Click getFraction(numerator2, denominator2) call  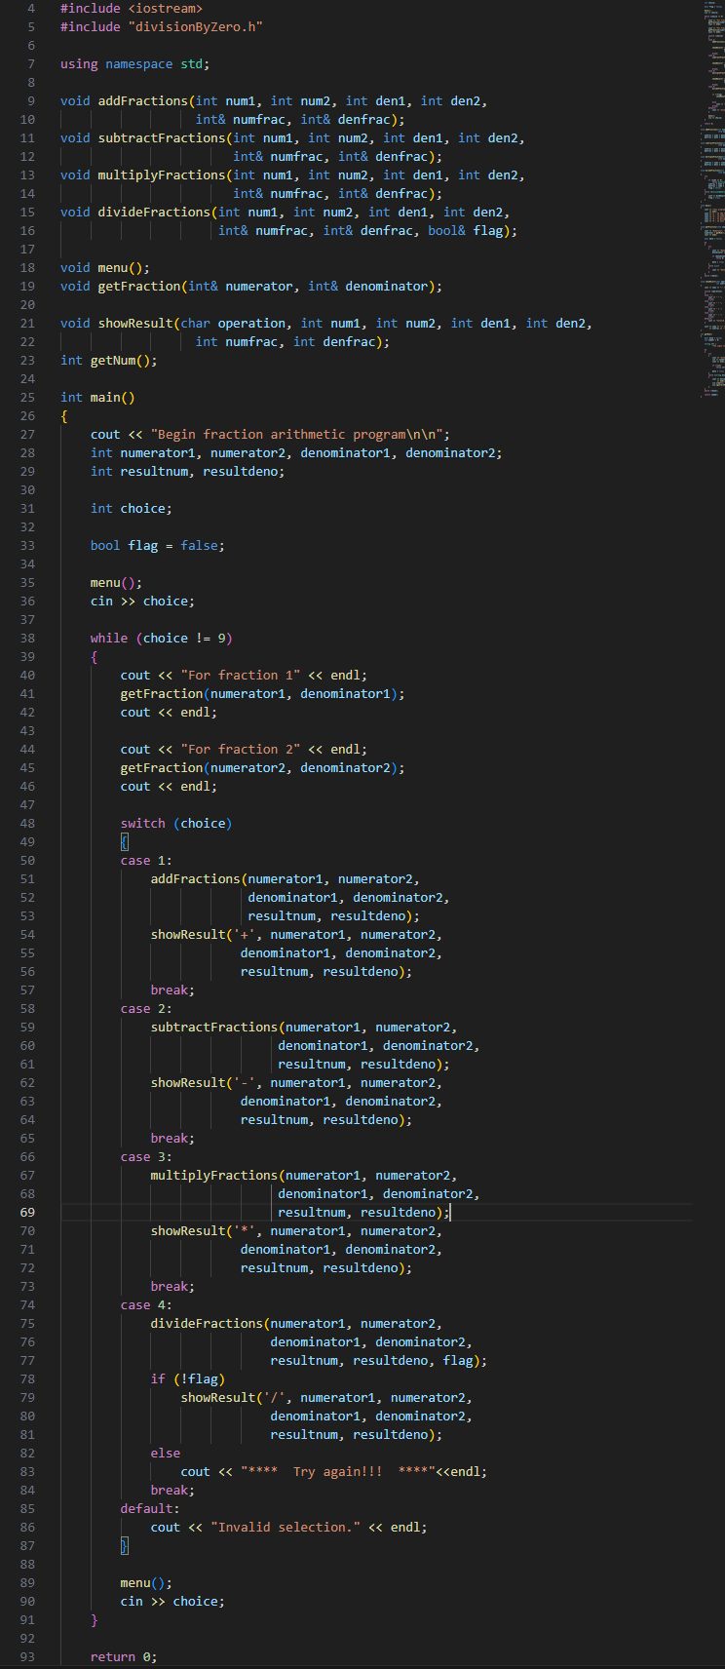click(x=263, y=767)
